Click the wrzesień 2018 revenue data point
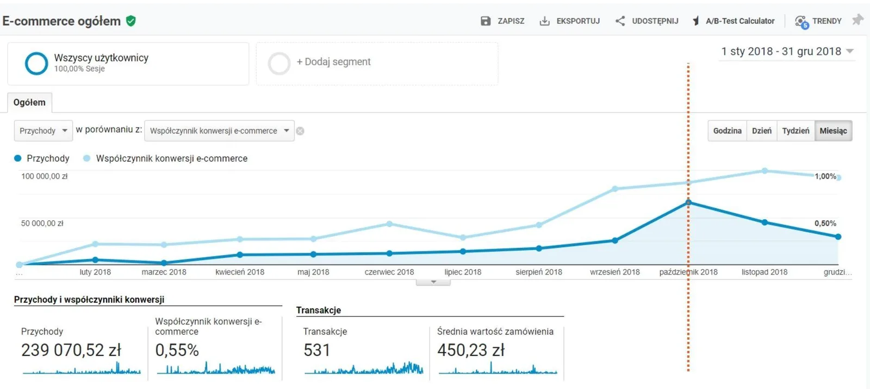 pyautogui.click(x=615, y=240)
